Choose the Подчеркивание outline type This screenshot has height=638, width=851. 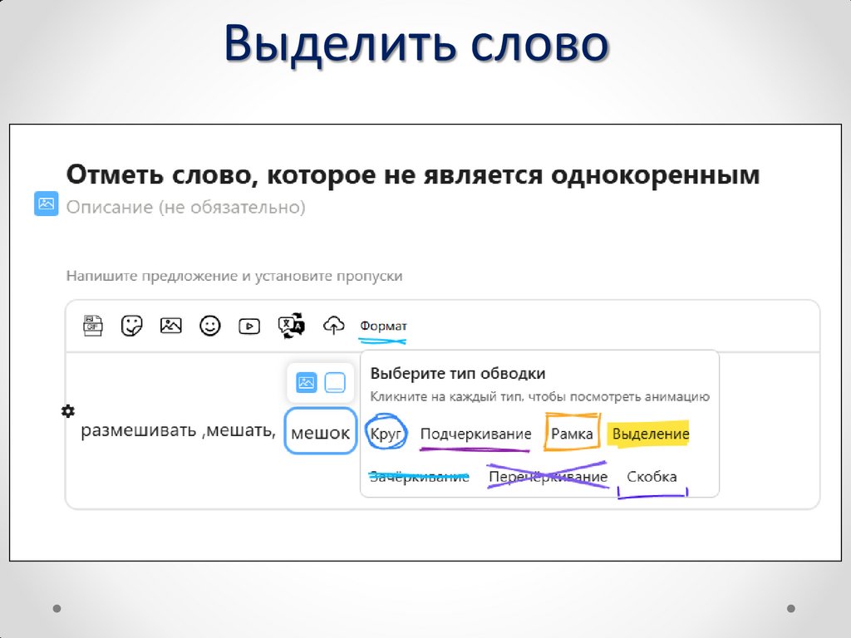pyautogui.click(x=476, y=434)
